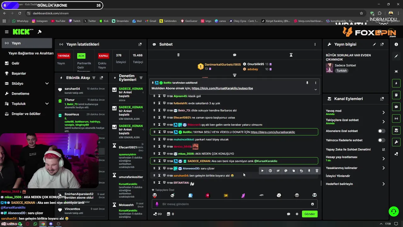Click the clock timeout icon in the hover toolbar

(x=270, y=171)
